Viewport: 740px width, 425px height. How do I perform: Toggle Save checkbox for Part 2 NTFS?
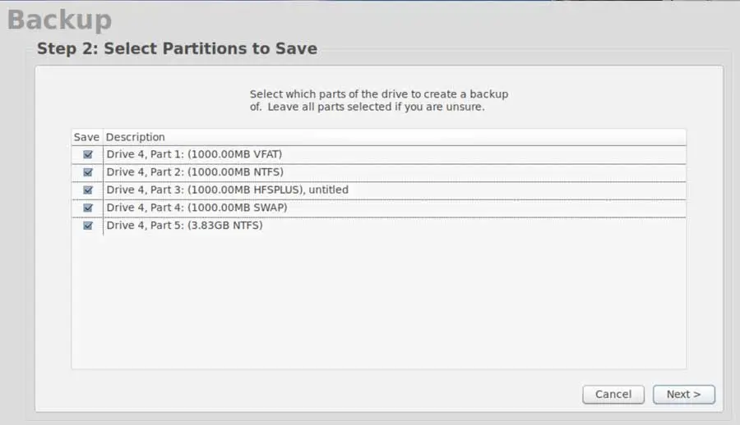(88, 172)
